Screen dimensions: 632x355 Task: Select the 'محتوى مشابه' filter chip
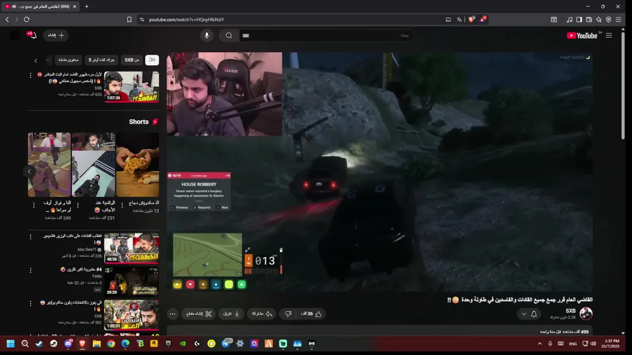click(69, 60)
